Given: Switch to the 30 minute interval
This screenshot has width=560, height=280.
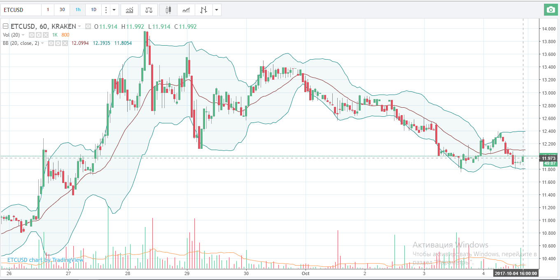Looking at the screenshot, I should (x=62, y=9).
